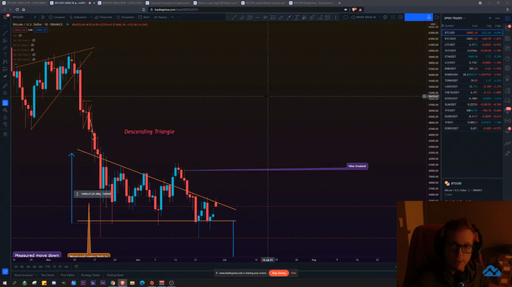Click the Stop sharing button
The height and width of the screenshot is (287, 512).
(279, 273)
